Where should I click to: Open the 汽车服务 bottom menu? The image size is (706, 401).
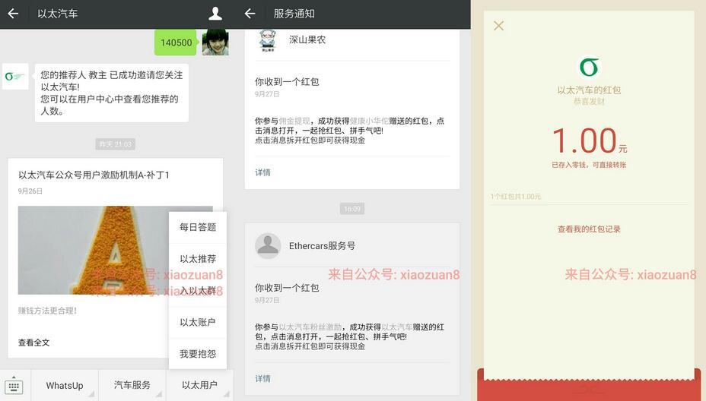132,385
